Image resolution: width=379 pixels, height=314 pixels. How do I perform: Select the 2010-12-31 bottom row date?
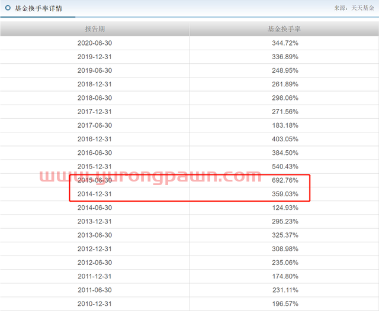[95, 303]
